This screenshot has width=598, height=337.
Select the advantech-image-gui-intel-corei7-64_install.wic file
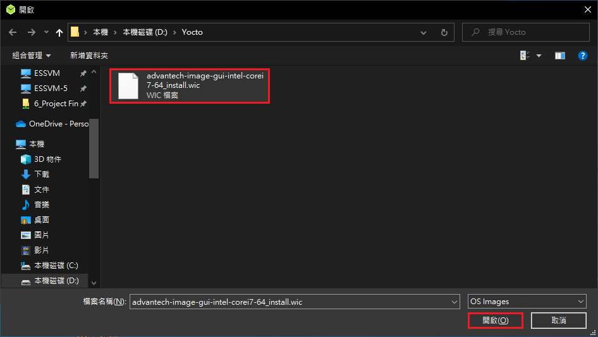click(190, 85)
